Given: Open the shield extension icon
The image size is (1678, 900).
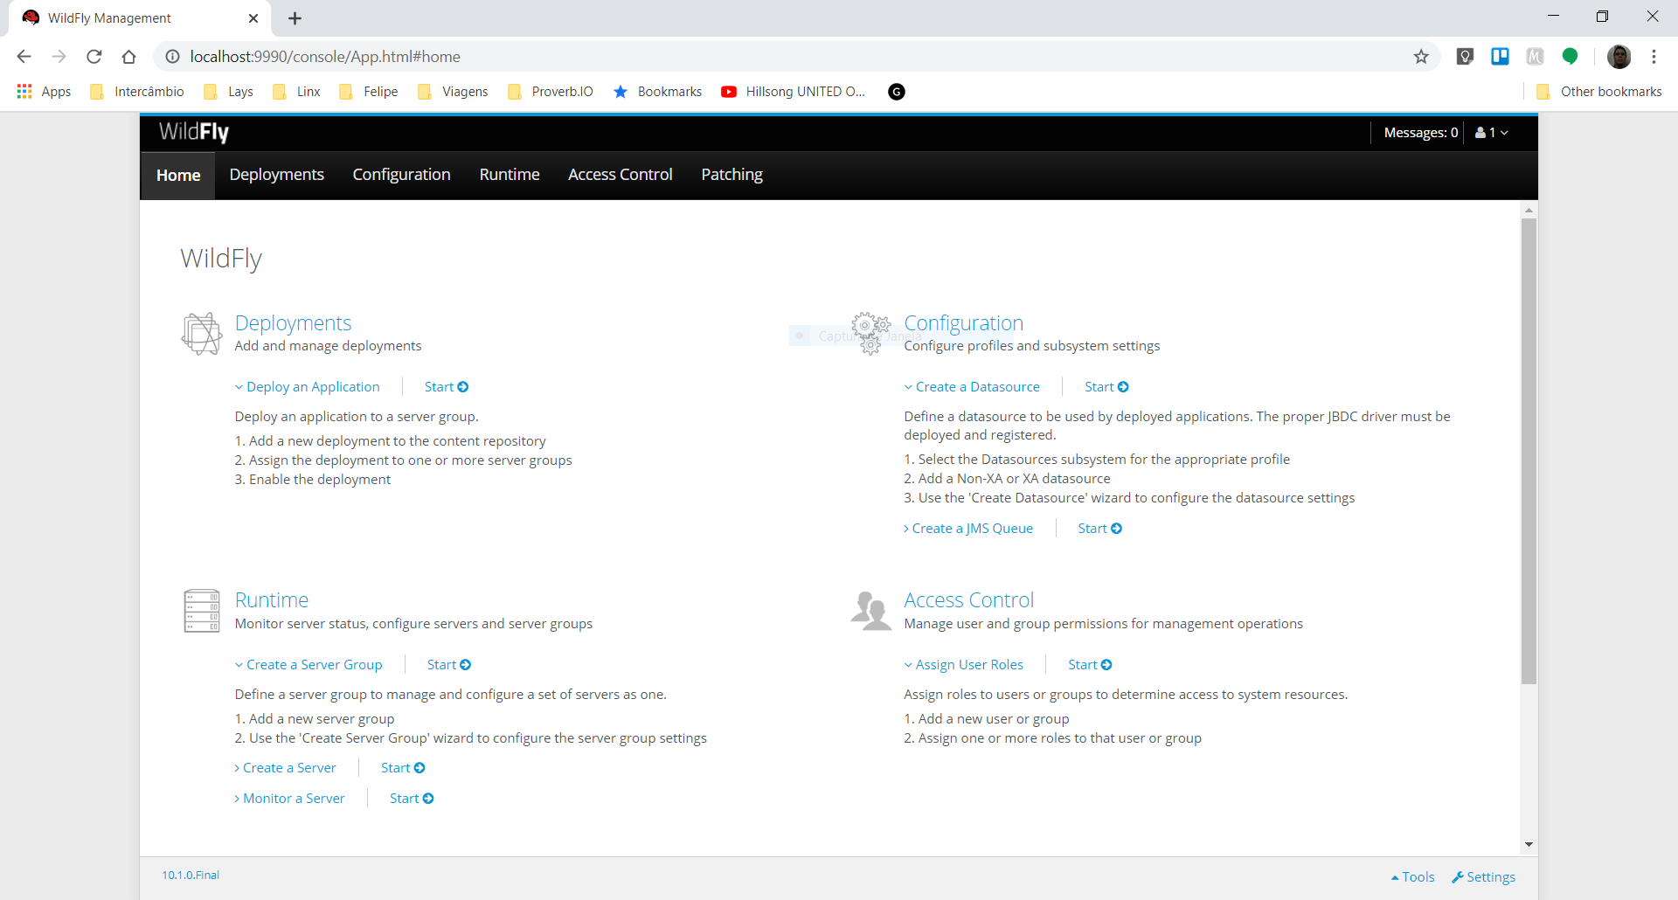Looking at the screenshot, I should tap(1466, 57).
